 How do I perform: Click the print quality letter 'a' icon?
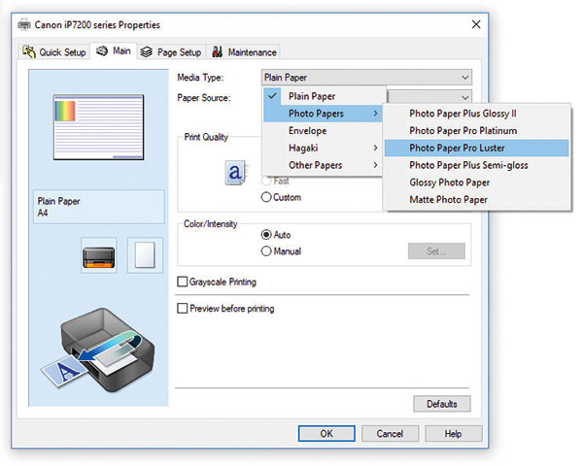click(x=235, y=173)
